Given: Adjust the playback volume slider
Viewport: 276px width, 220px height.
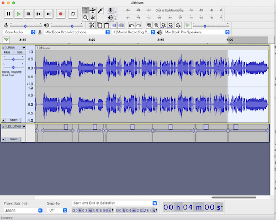Looking at the screenshot, I should tap(72, 26).
